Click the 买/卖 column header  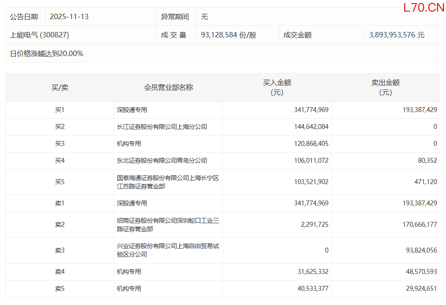coord(60,88)
